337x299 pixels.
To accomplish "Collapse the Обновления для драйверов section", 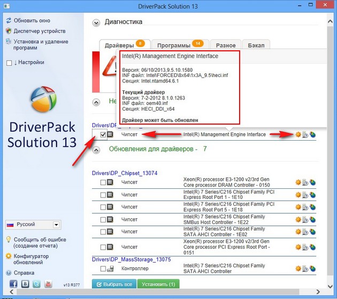I will click(96, 149).
